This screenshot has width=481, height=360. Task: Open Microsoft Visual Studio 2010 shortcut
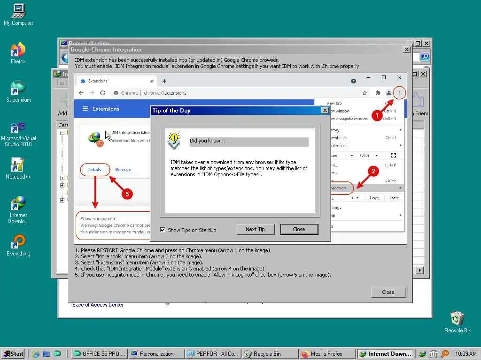[x=18, y=133]
